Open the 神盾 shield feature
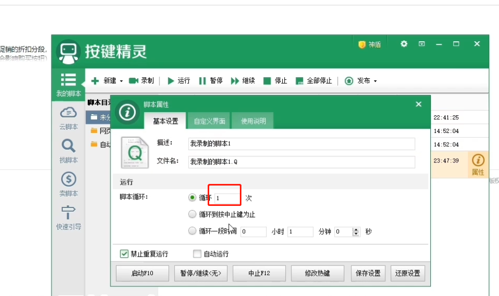 (x=370, y=45)
